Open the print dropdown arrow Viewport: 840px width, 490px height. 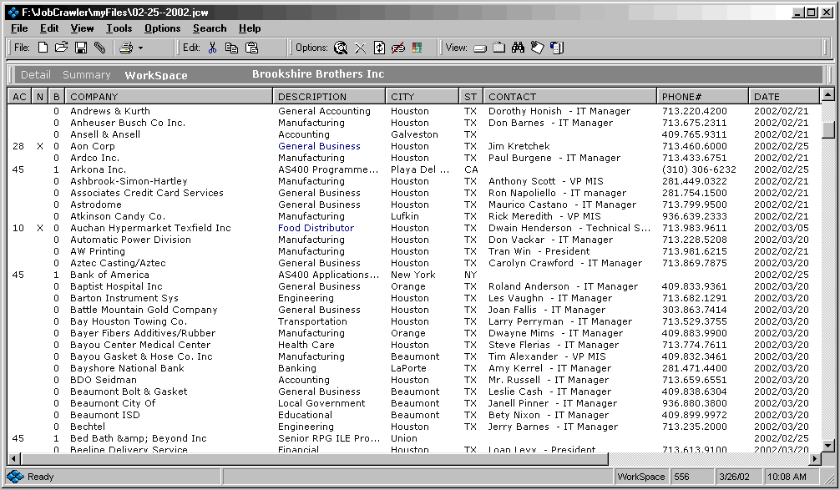pos(141,48)
